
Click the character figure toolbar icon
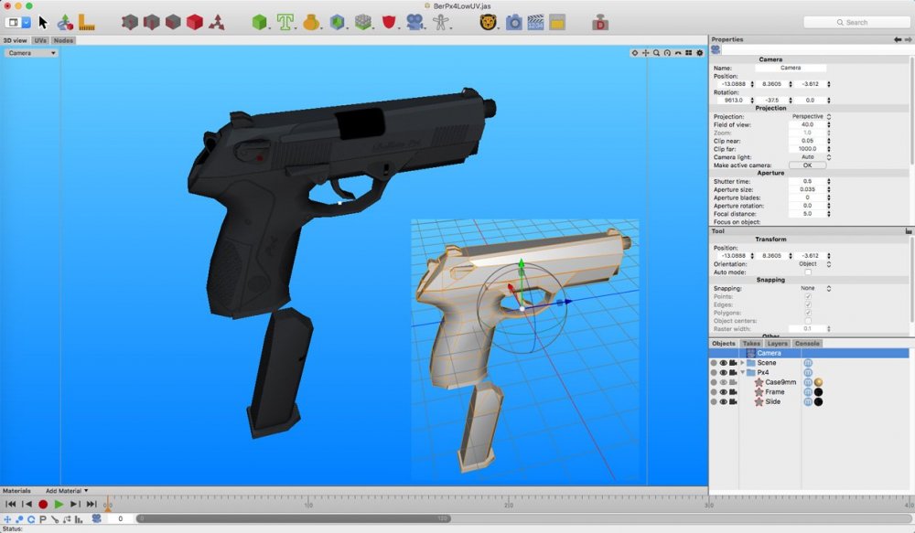tap(440, 22)
